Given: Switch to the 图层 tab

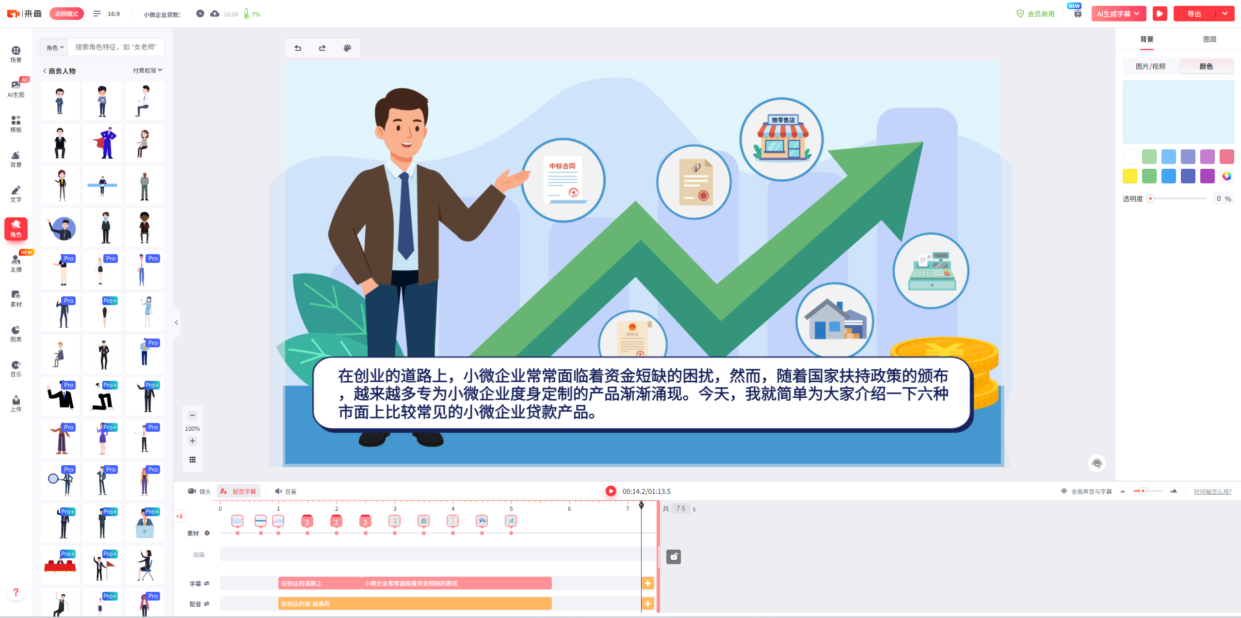Looking at the screenshot, I should (1209, 39).
